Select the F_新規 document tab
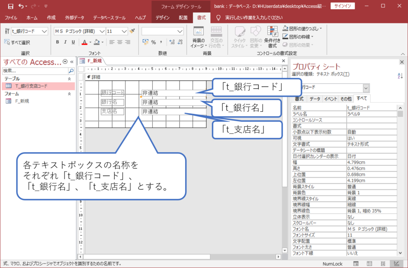The width and height of the screenshot is (408, 268). coord(91,61)
